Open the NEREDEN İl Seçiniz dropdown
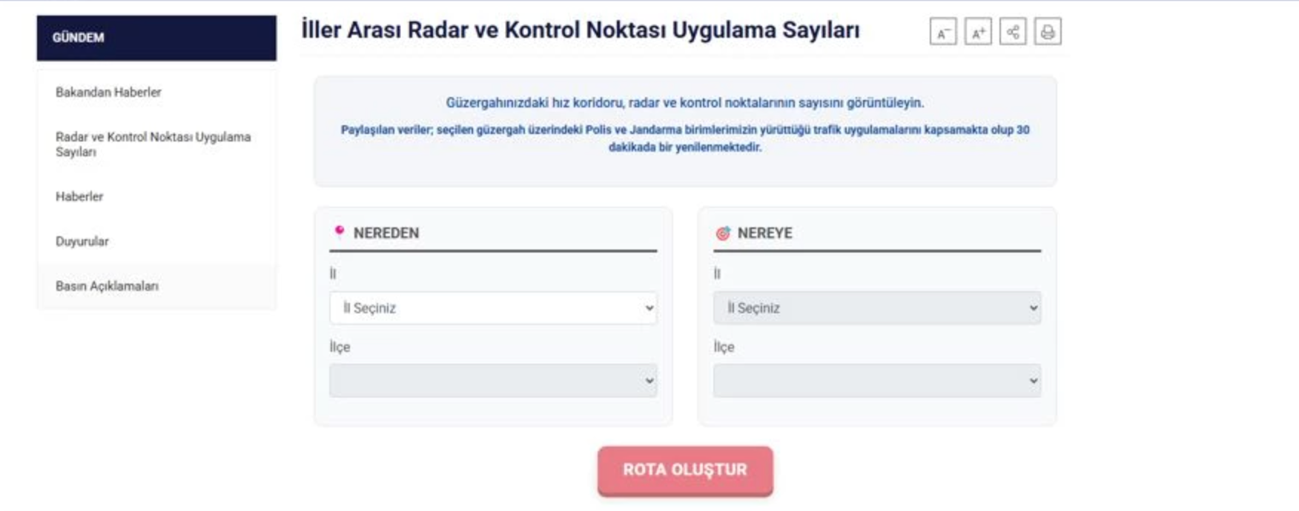1299x511 pixels. click(x=493, y=308)
